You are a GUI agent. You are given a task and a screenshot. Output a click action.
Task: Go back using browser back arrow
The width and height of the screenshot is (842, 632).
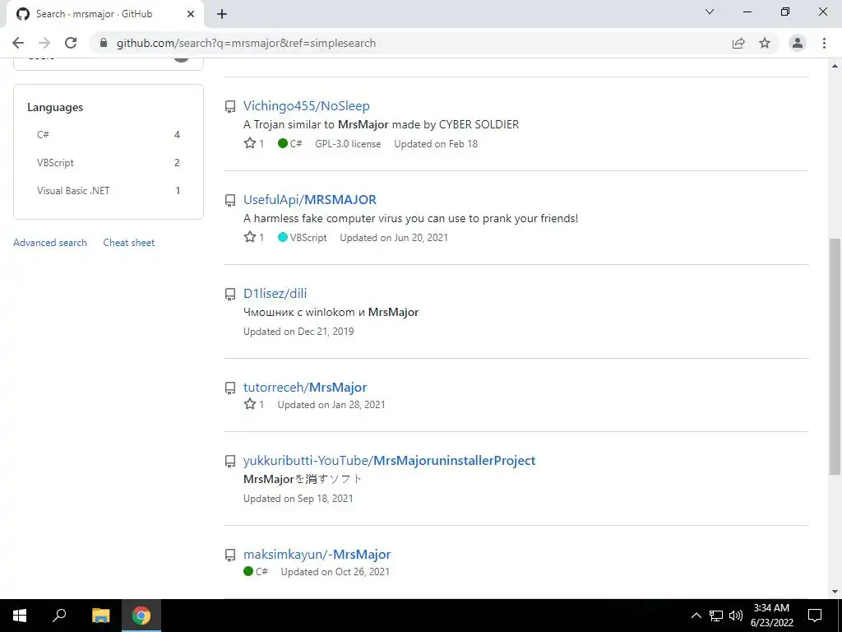(x=18, y=43)
